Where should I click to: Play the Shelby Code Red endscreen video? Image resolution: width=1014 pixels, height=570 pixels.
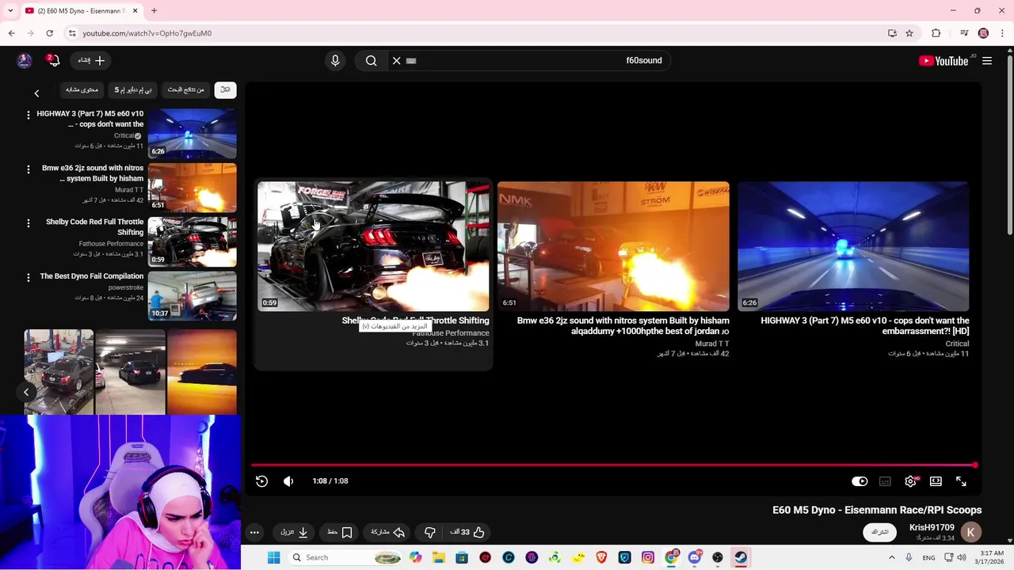[x=373, y=246]
